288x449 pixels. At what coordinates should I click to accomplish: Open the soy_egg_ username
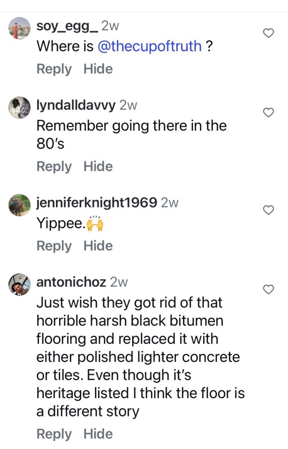(x=67, y=26)
